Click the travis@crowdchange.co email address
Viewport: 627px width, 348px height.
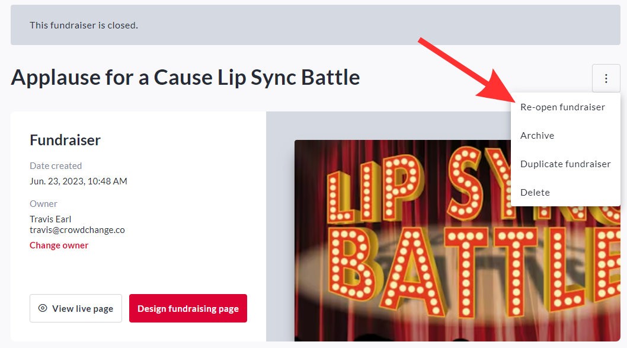[77, 230]
